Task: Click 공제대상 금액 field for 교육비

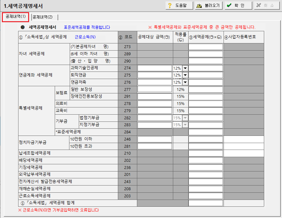Action: tap(155, 111)
